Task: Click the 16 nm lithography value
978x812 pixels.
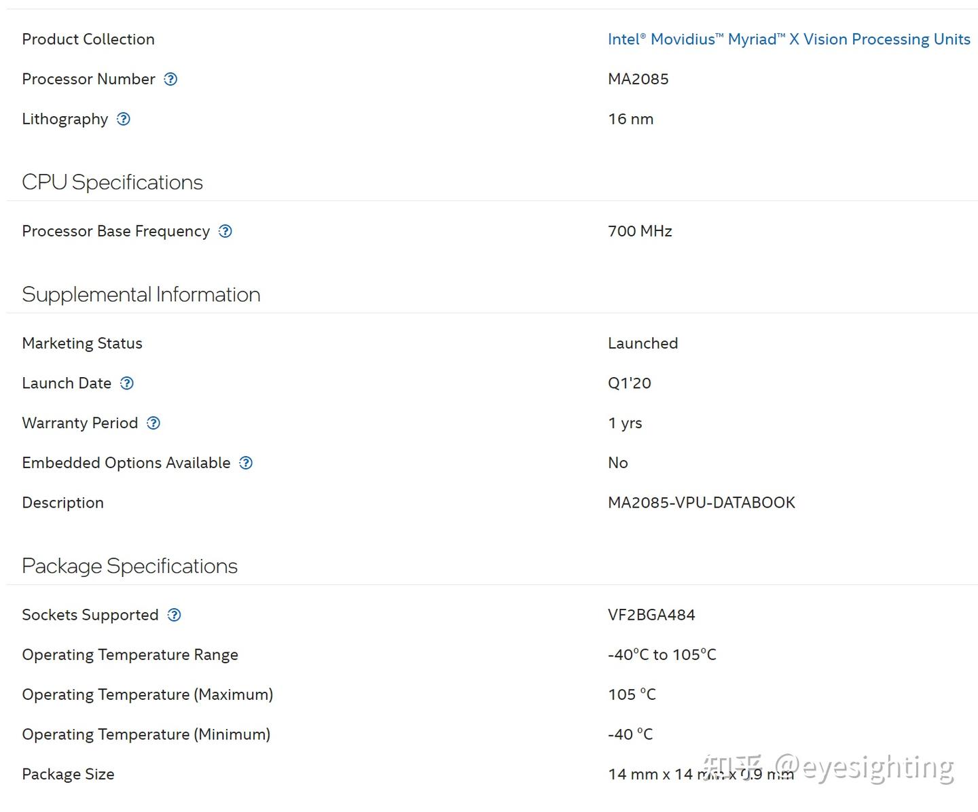Action: pyautogui.click(x=630, y=120)
